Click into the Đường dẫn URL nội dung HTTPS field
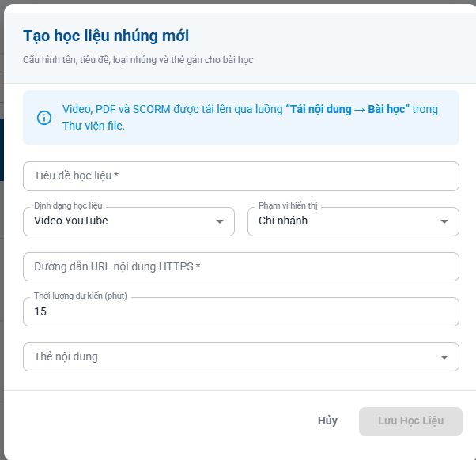Screen dimensions: 476x460 point(241,266)
